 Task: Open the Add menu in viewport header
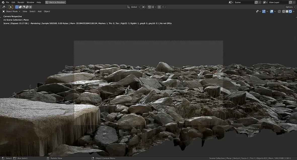[x=40, y=11]
